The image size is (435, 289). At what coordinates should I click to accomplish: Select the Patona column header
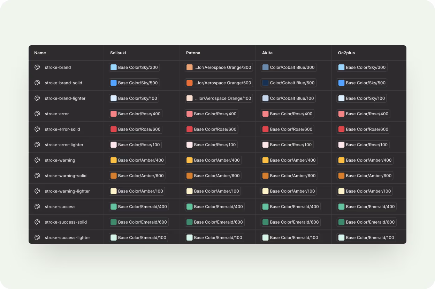tap(193, 53)
